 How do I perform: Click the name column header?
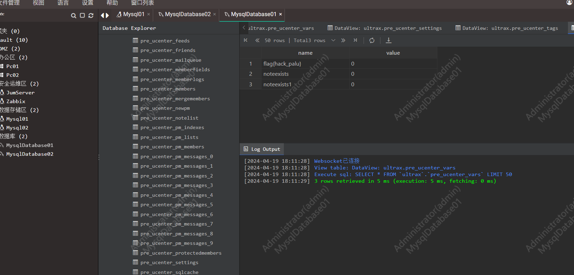tap(305, 53)
